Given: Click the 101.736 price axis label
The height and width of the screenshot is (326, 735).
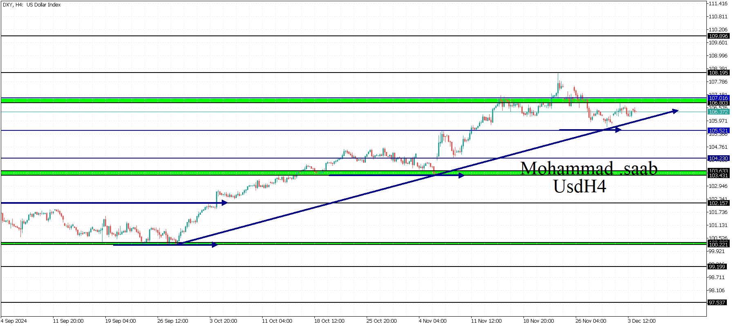Looking at the screenshot, I should (718, 212).
